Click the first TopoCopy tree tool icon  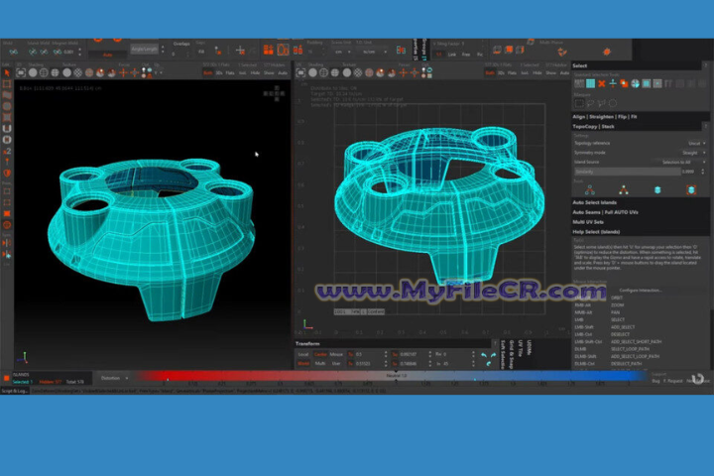point(590,190)
